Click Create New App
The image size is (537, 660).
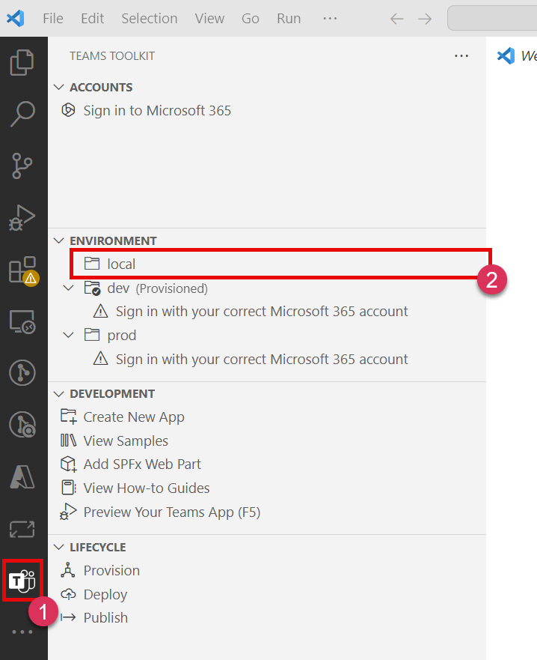coord(133,417)
